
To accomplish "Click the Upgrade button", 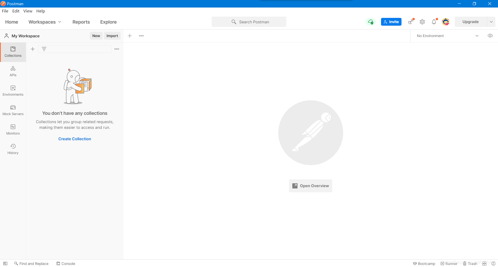I will 471,22.
